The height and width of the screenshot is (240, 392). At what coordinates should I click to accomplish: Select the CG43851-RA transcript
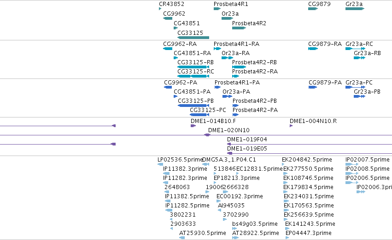click(x=192, y=53)
